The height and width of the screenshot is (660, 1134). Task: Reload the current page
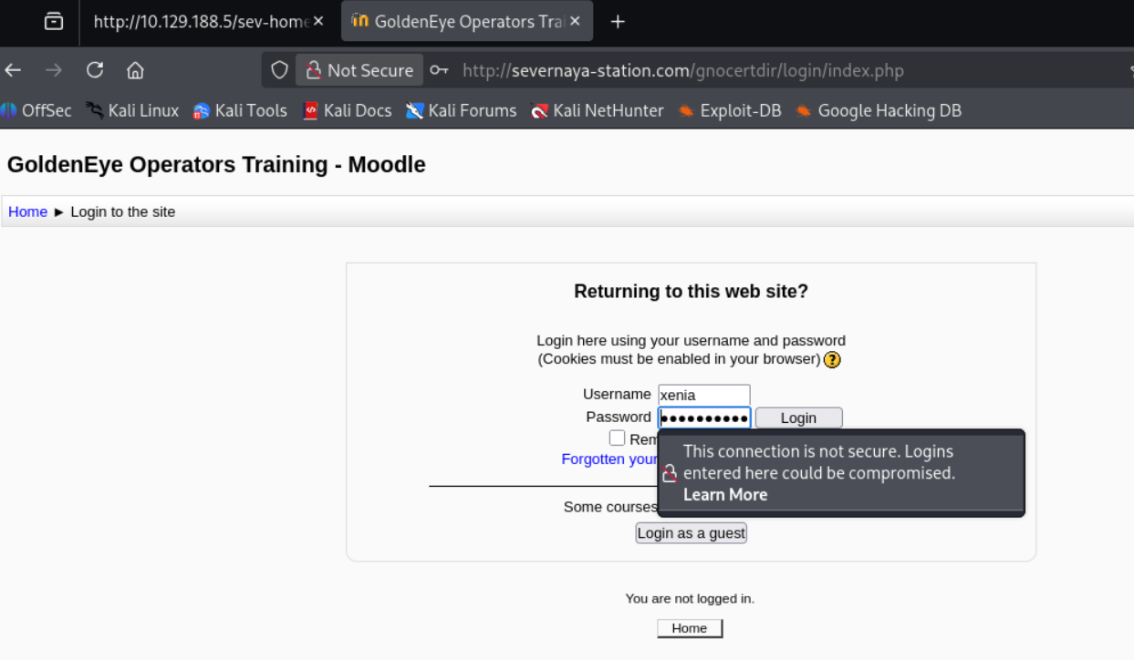pyautogui.click(x=95, y=70)
